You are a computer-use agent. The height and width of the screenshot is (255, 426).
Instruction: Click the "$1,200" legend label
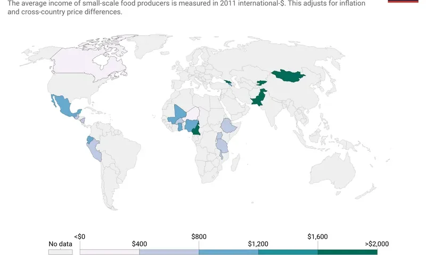click(x=258, y=244)
